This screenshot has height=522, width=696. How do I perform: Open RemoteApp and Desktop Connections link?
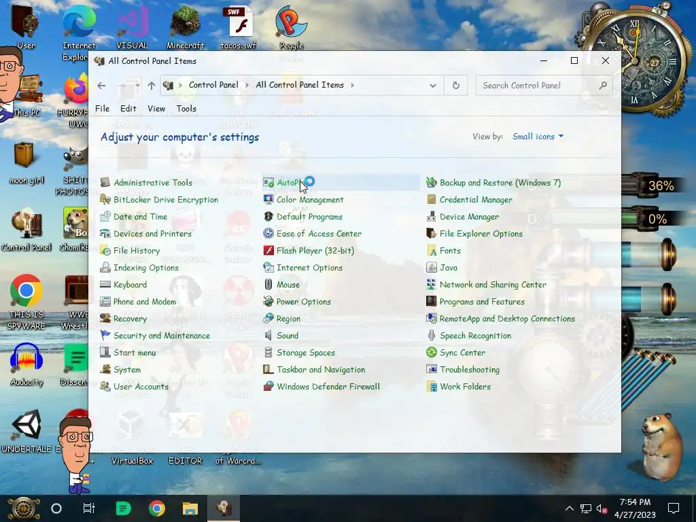coord(507,318)
